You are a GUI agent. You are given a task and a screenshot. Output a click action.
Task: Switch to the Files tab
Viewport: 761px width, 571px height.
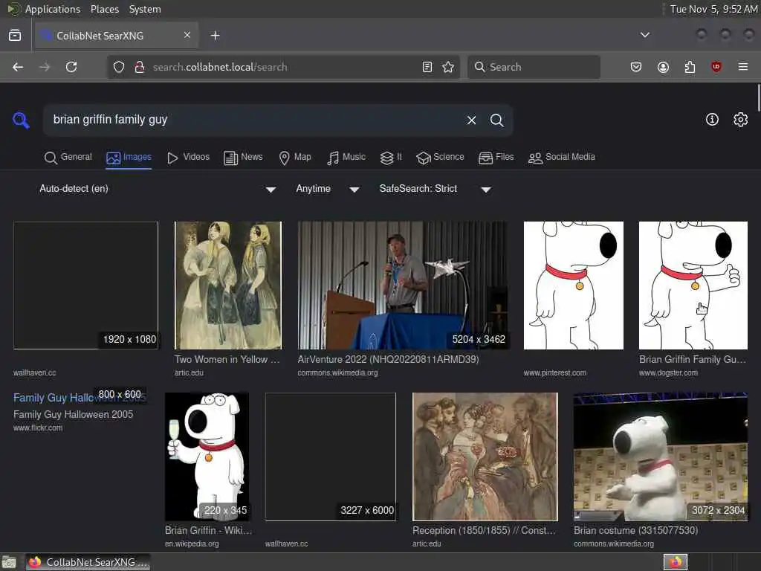[496, 158]
